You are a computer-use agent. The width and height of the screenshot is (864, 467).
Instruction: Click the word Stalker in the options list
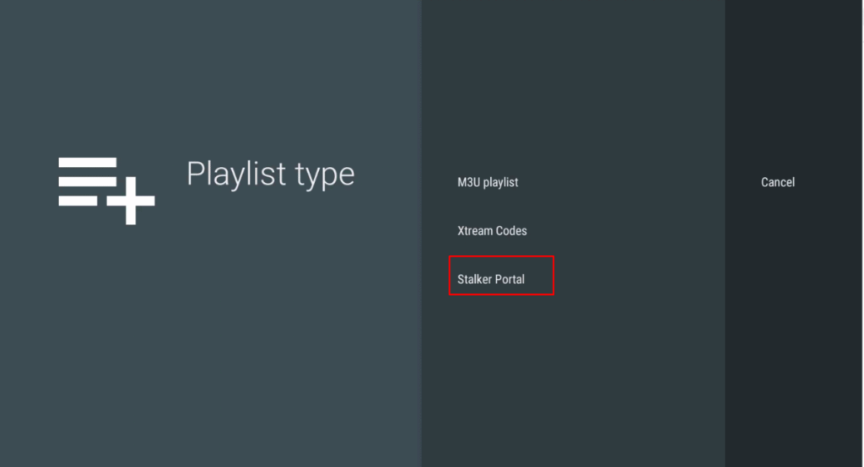point(473,279)
